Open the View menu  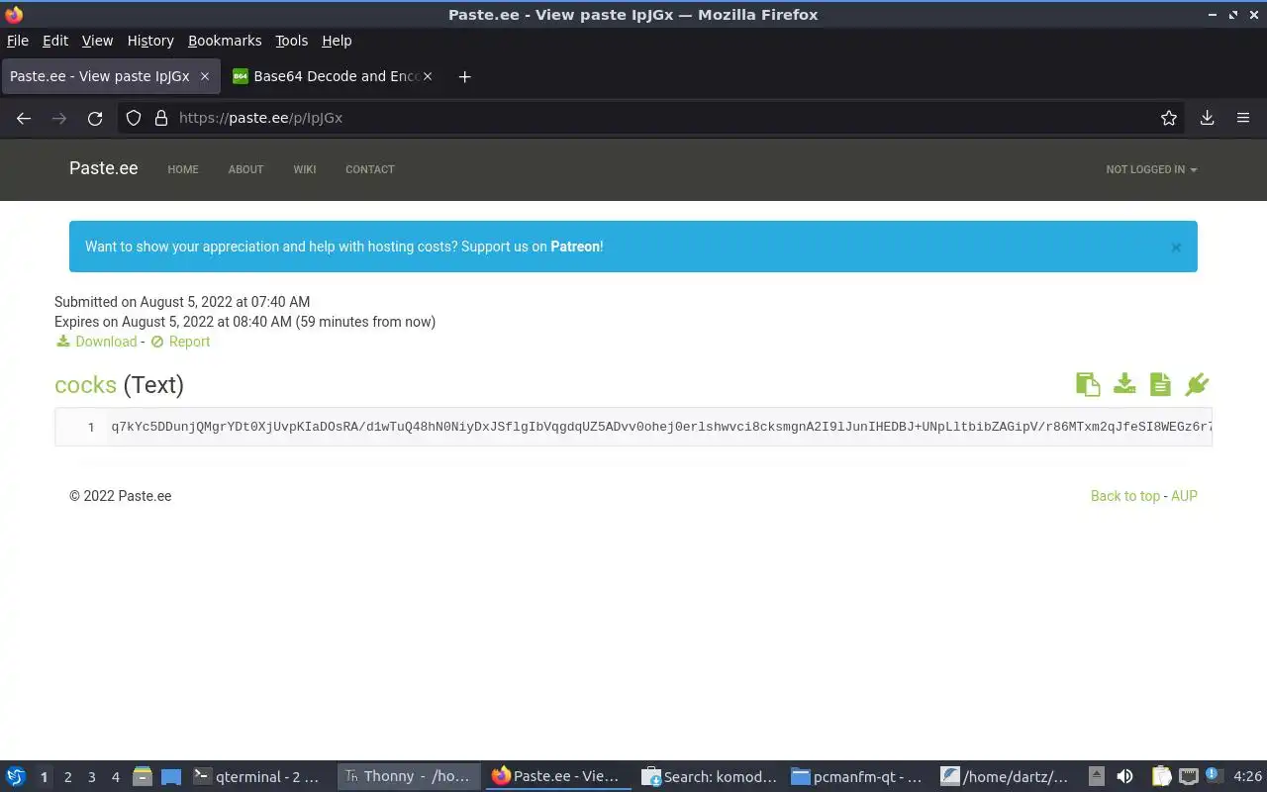(x=97, y=41)
